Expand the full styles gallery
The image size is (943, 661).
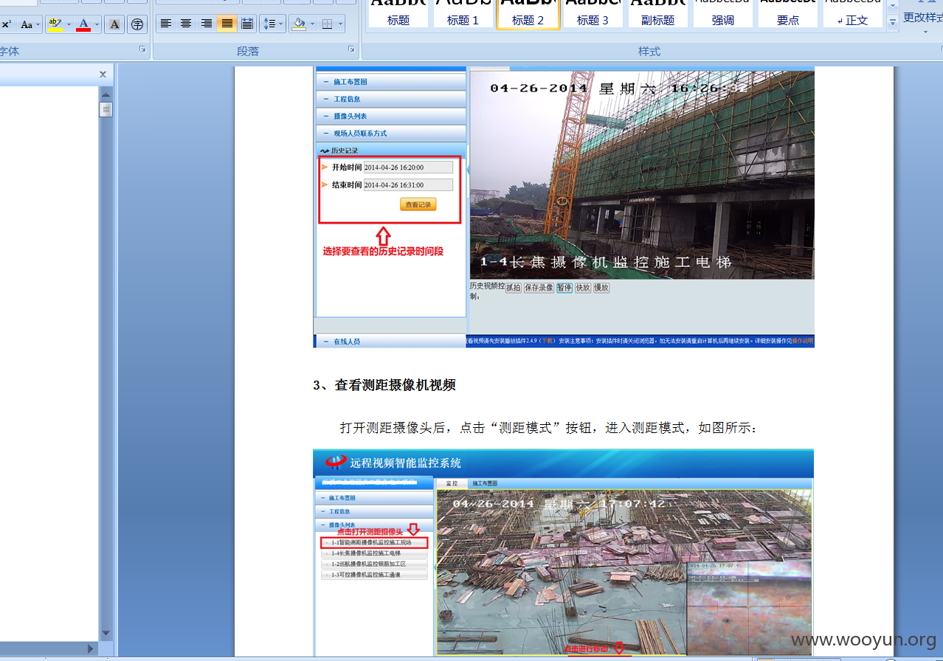click(x=893, y=22)
